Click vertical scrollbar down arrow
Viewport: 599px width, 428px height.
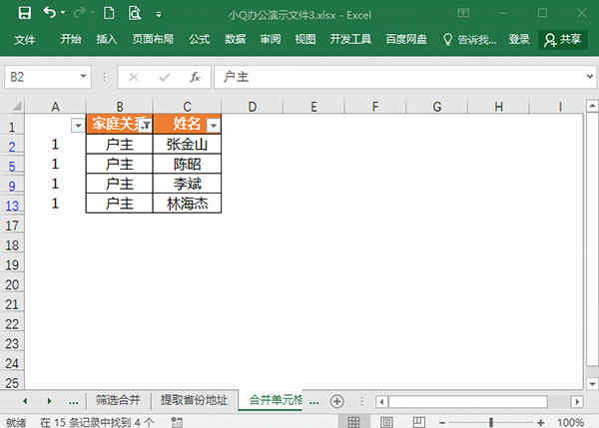click(592, 383)
